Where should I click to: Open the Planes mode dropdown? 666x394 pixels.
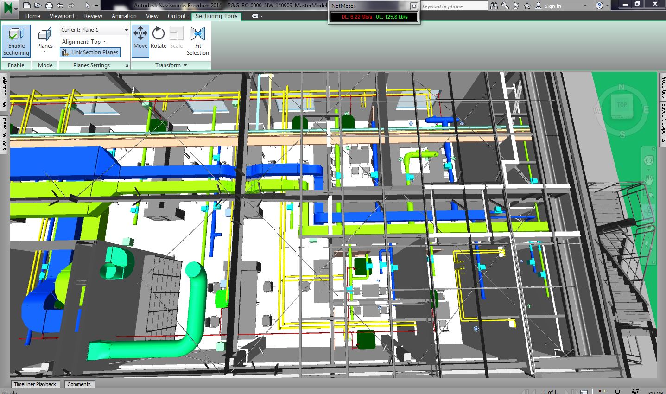pyautogui.click(x=45, y=41)
